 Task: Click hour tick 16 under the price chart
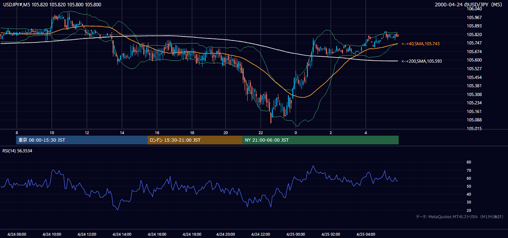[x=157, y=132]
